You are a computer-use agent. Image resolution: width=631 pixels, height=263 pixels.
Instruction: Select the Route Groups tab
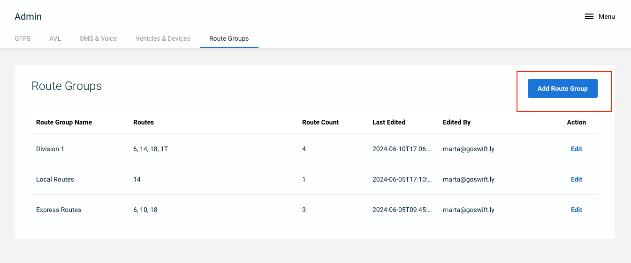229,38
